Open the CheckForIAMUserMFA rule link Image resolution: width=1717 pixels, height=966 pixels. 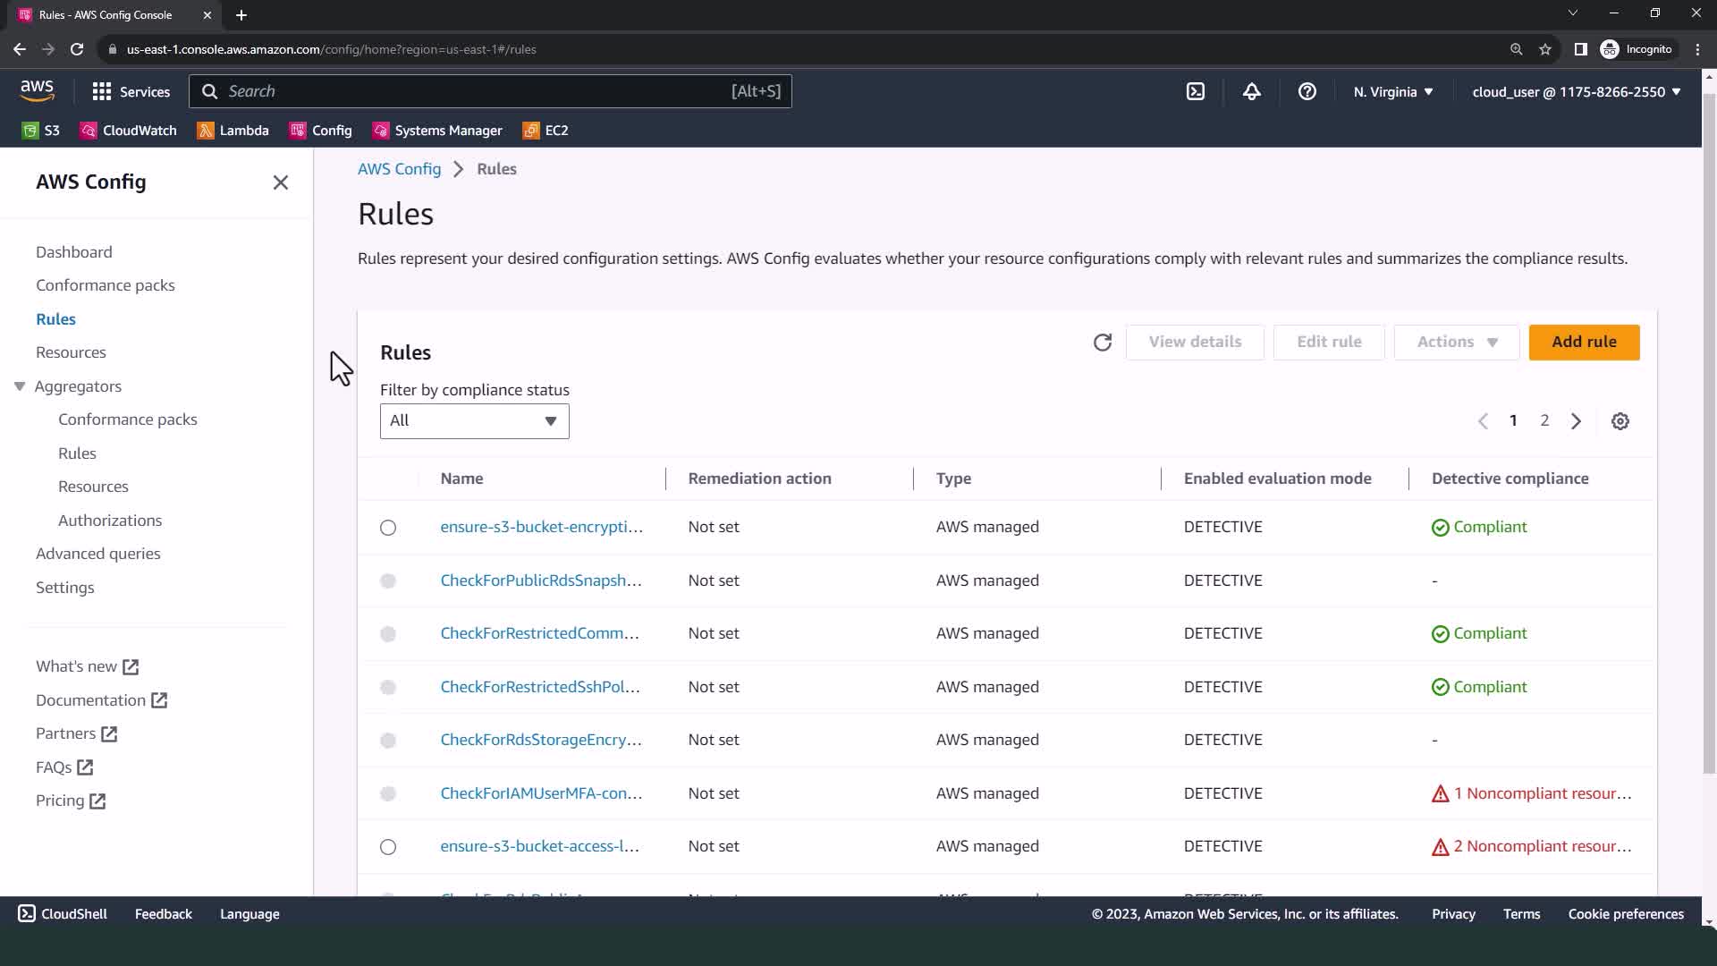pos(541,793)
